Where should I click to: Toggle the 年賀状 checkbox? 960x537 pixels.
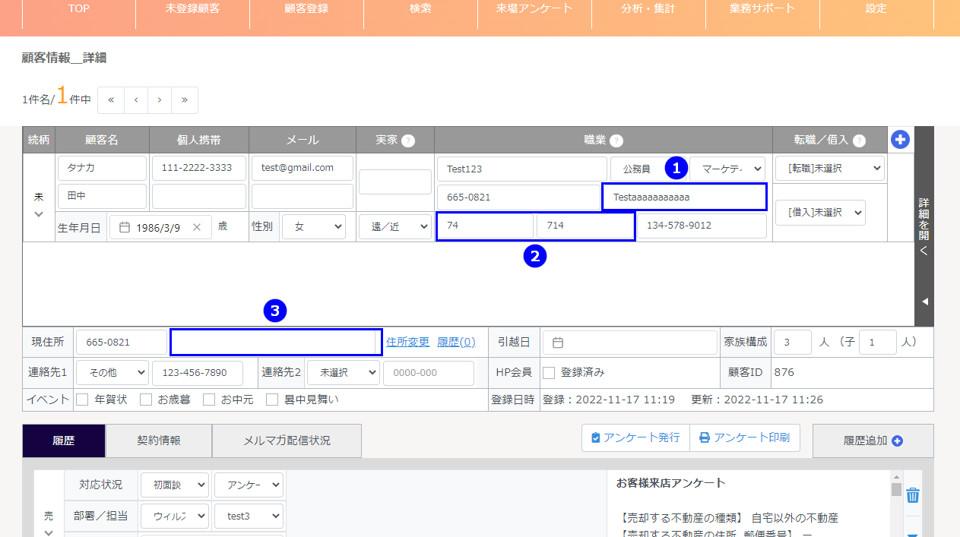83,400
